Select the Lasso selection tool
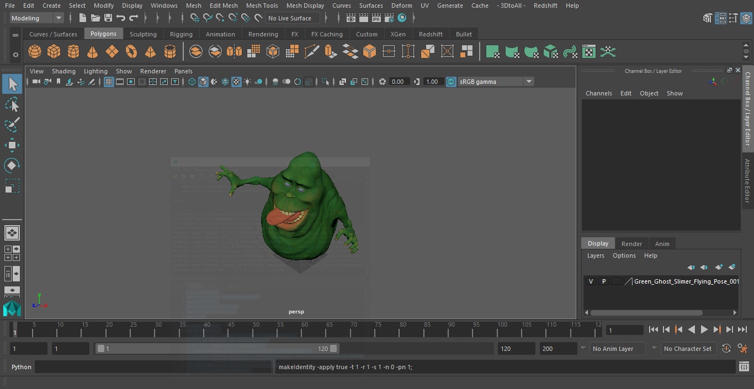The width and height of the screenshot is (754, 389). point(12,105)
